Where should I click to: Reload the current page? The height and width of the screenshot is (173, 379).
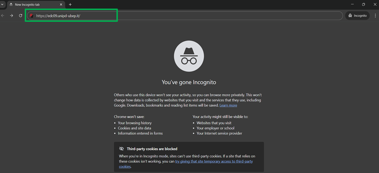[20, 16]
